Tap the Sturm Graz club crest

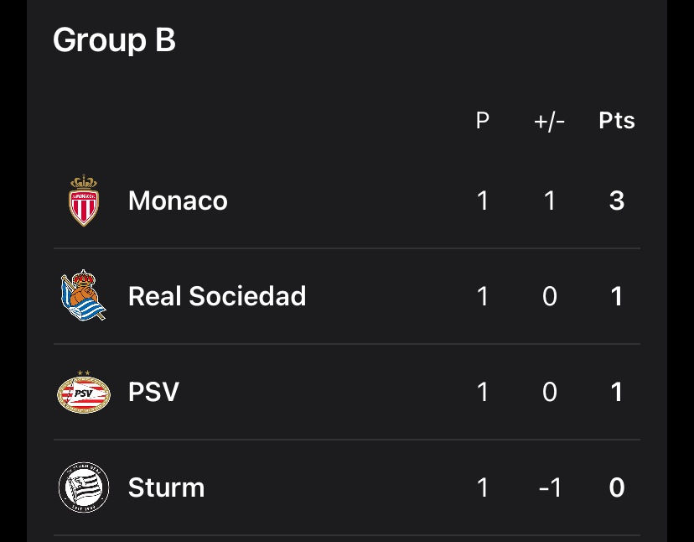point(84,487)
